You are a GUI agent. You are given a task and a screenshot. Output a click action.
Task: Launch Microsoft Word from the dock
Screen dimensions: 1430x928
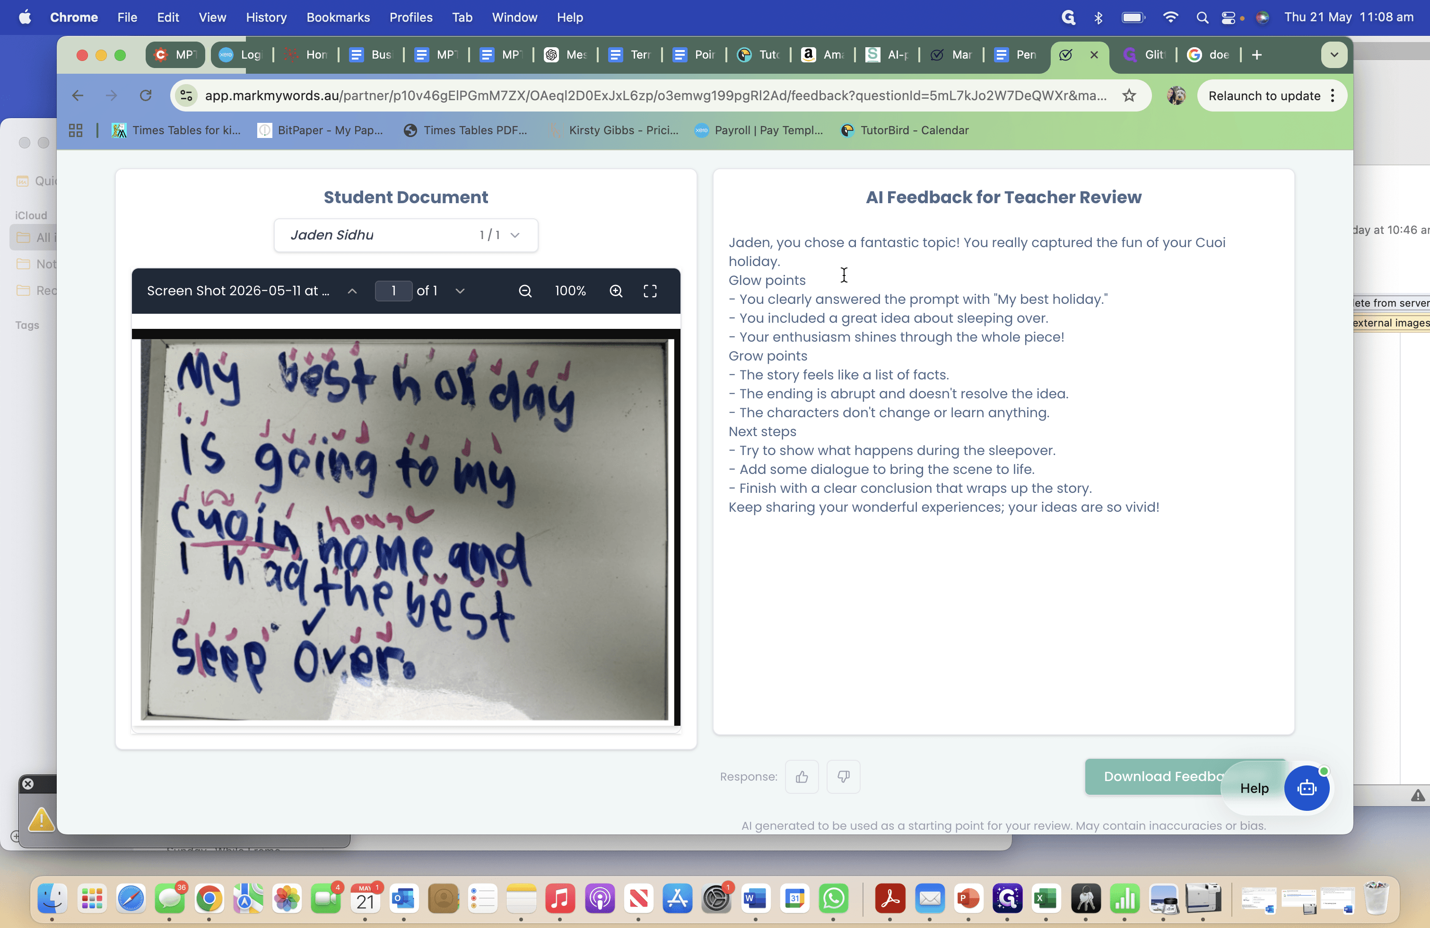[755, 899]
